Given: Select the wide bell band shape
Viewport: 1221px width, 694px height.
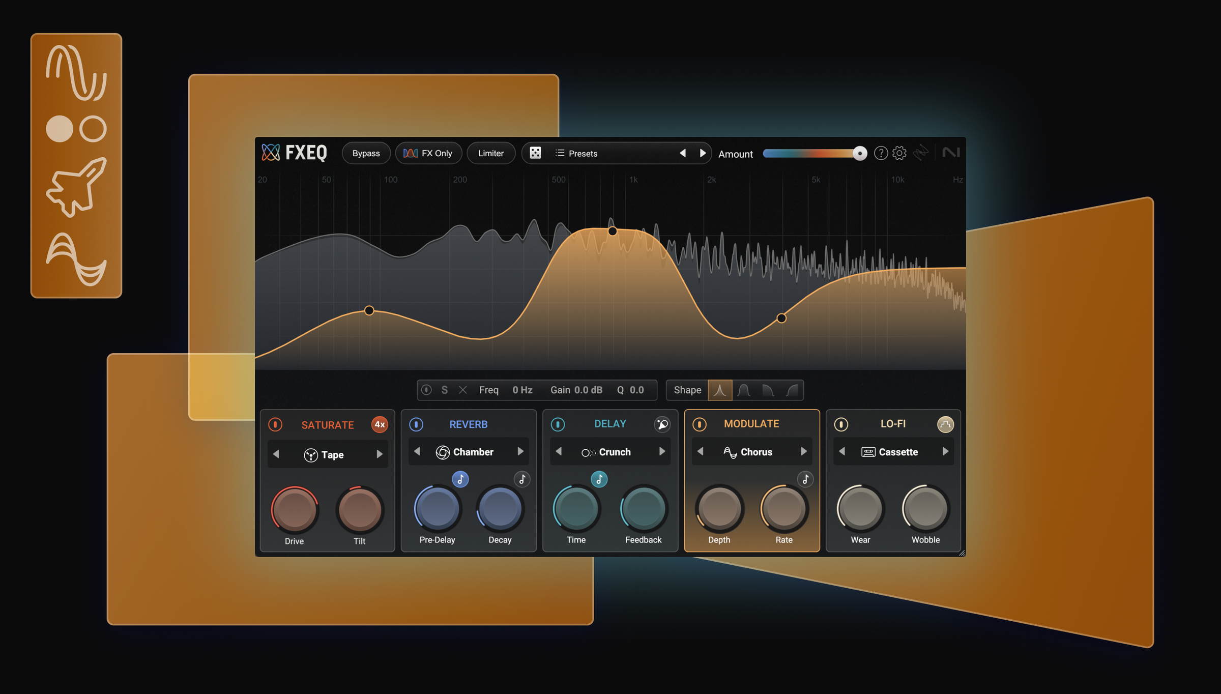Looking at the screenshot, I should [x=744, y=390].
